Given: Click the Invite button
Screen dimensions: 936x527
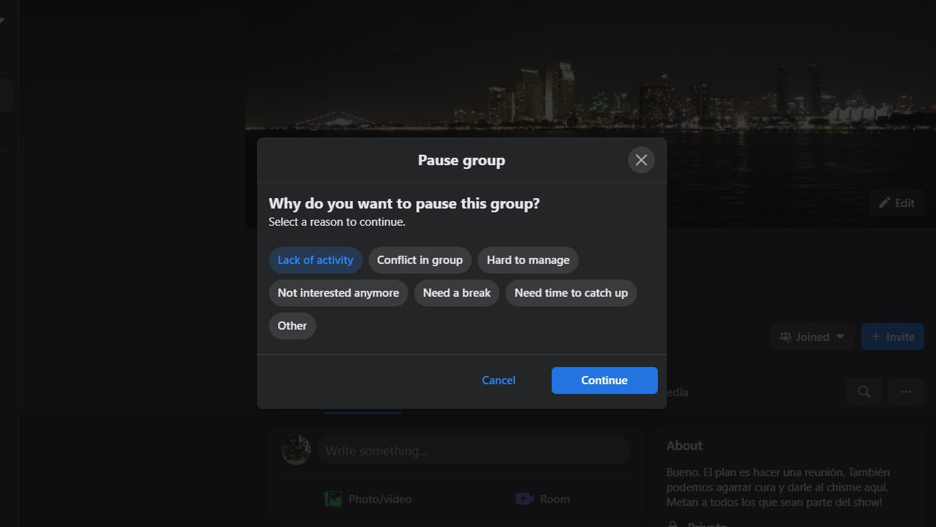Looking at the screenshot, I should pos(893,337).
